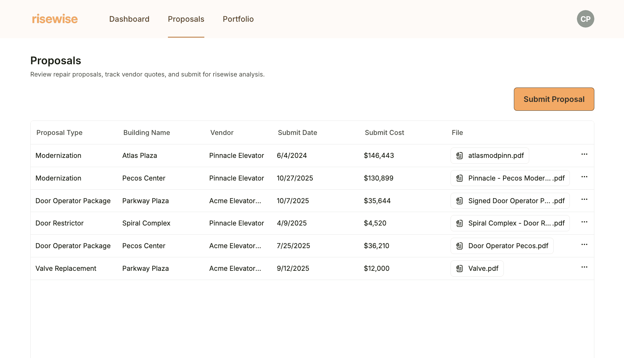
Task: Open actions menu for Valve Replacement row
Action: [x=584, y=267]
